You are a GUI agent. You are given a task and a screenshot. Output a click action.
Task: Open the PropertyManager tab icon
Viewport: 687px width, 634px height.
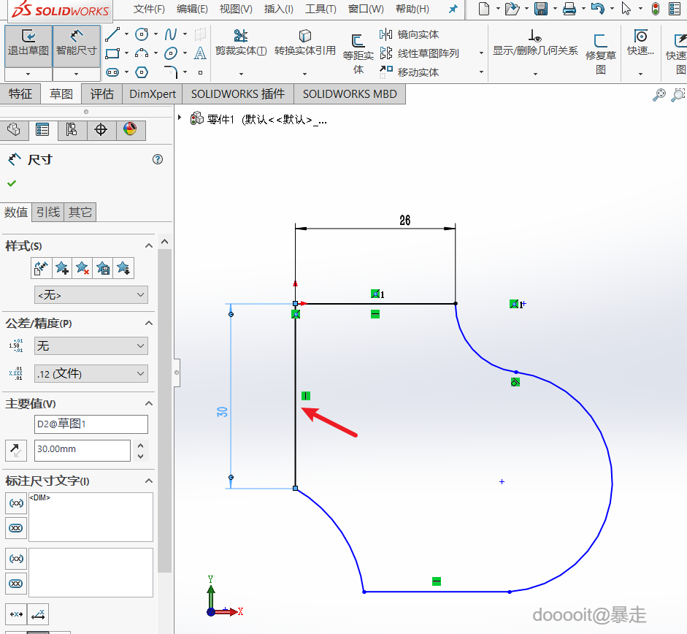coord(42,130)
